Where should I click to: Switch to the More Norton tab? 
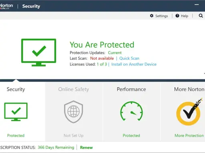[189, 89]
